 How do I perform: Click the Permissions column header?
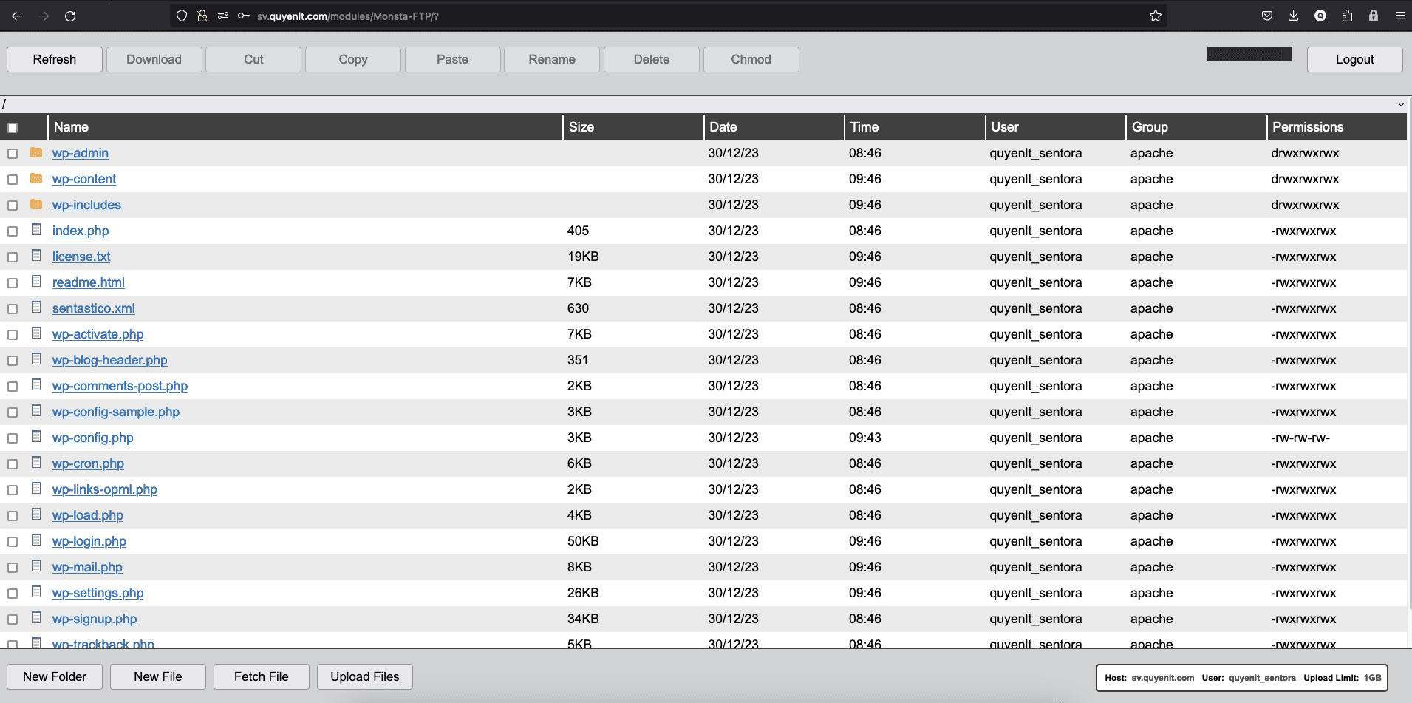coord(1307,127)
